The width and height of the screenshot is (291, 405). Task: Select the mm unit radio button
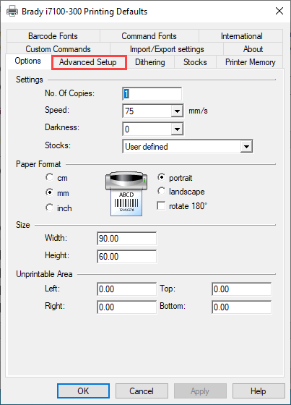point(49,192)
